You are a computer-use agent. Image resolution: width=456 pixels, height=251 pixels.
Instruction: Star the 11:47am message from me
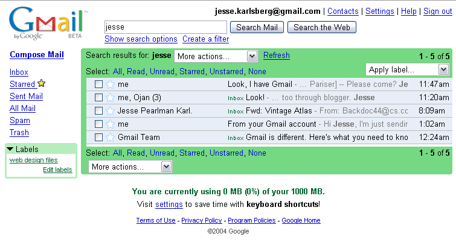(x=110, y=84)
